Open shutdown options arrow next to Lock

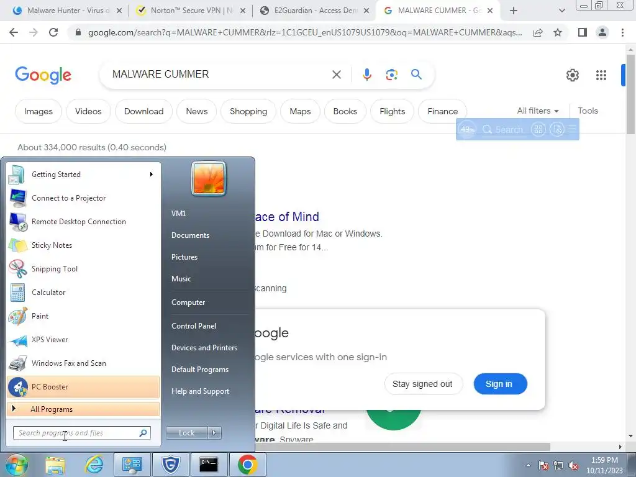(x=214, y=433)
